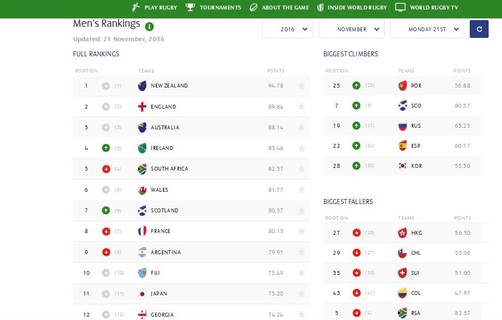Open the 2016 year dropdown
The width and height of the screenshot is (502, 320).
pos(287,29)
